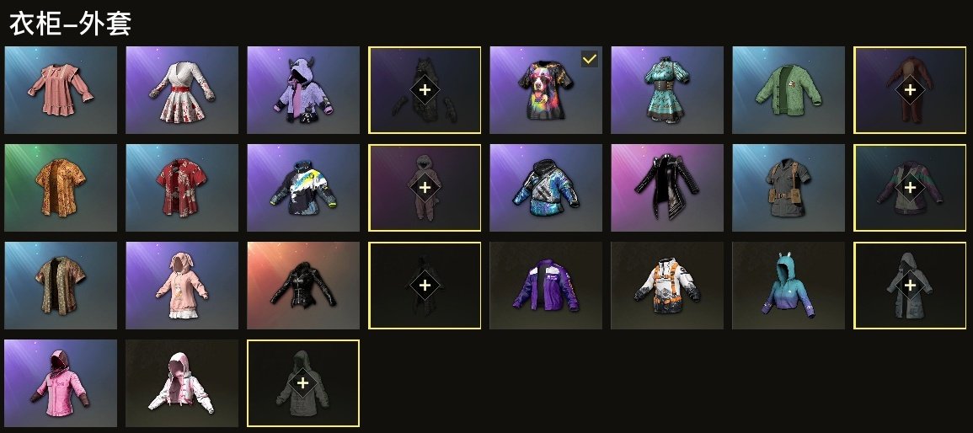The height and width of the screenshot is (433, 973).
Task: Select the teal-purple gradient eared hoodie
Action: 789,286
